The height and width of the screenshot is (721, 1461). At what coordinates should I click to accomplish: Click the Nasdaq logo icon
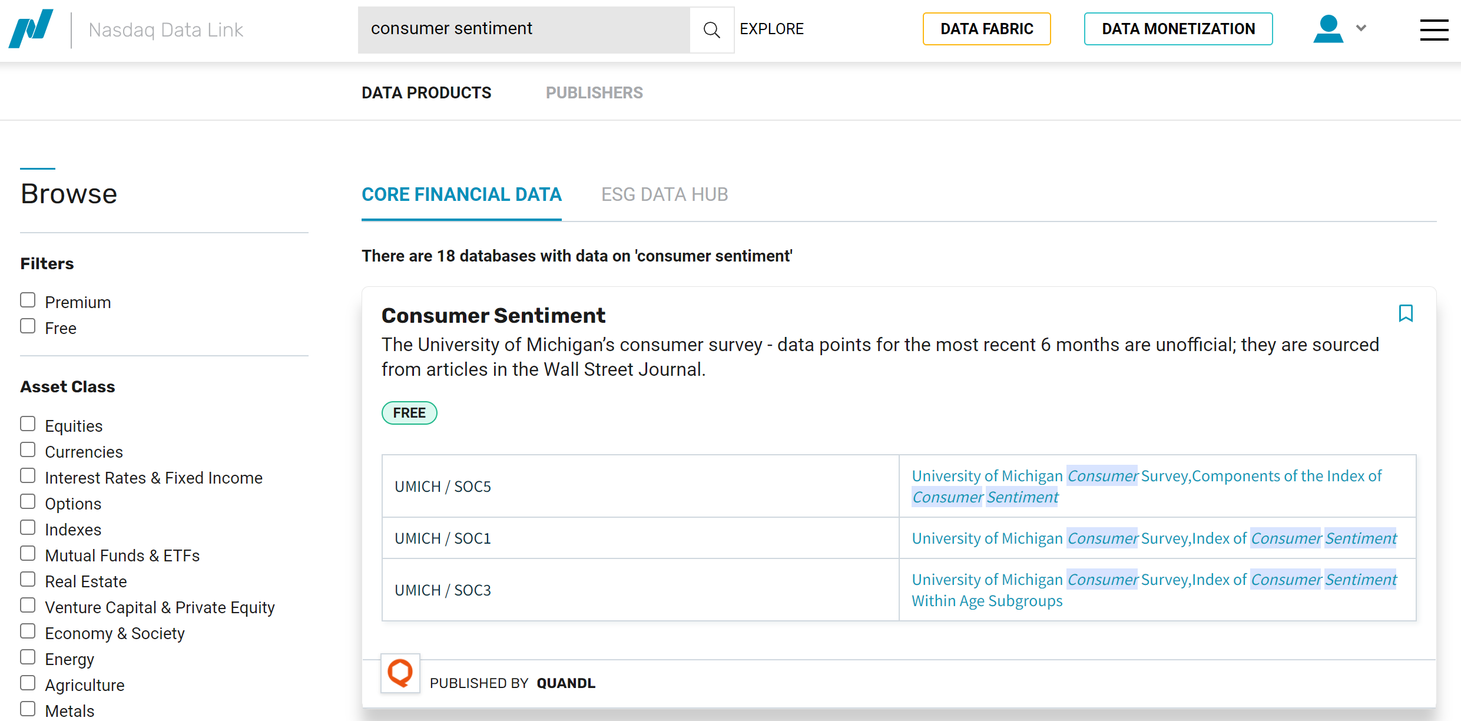click(x=31, y=28)
